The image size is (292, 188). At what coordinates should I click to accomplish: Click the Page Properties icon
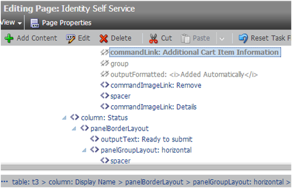click(x=35, y=23)
